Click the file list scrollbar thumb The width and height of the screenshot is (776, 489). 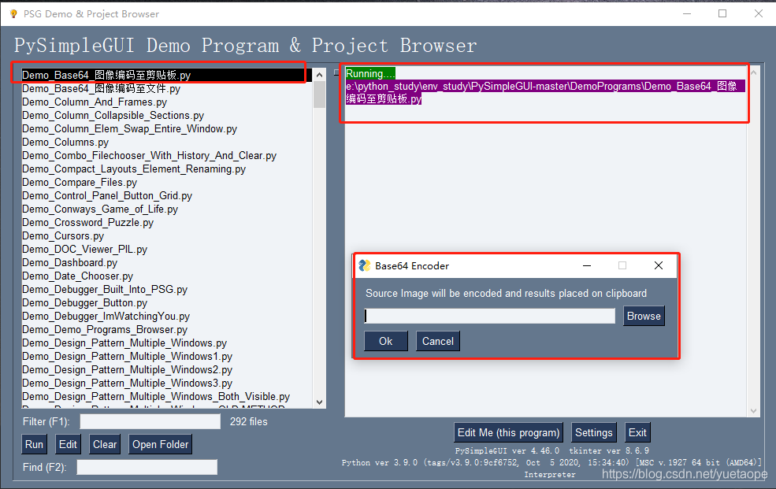pyautogui.click(x=320, y=94)
